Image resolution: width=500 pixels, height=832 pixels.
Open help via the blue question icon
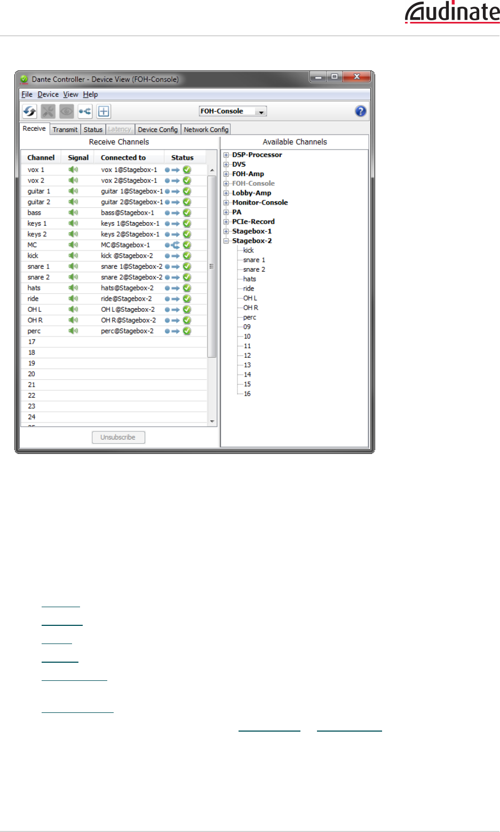pos(361,111)
